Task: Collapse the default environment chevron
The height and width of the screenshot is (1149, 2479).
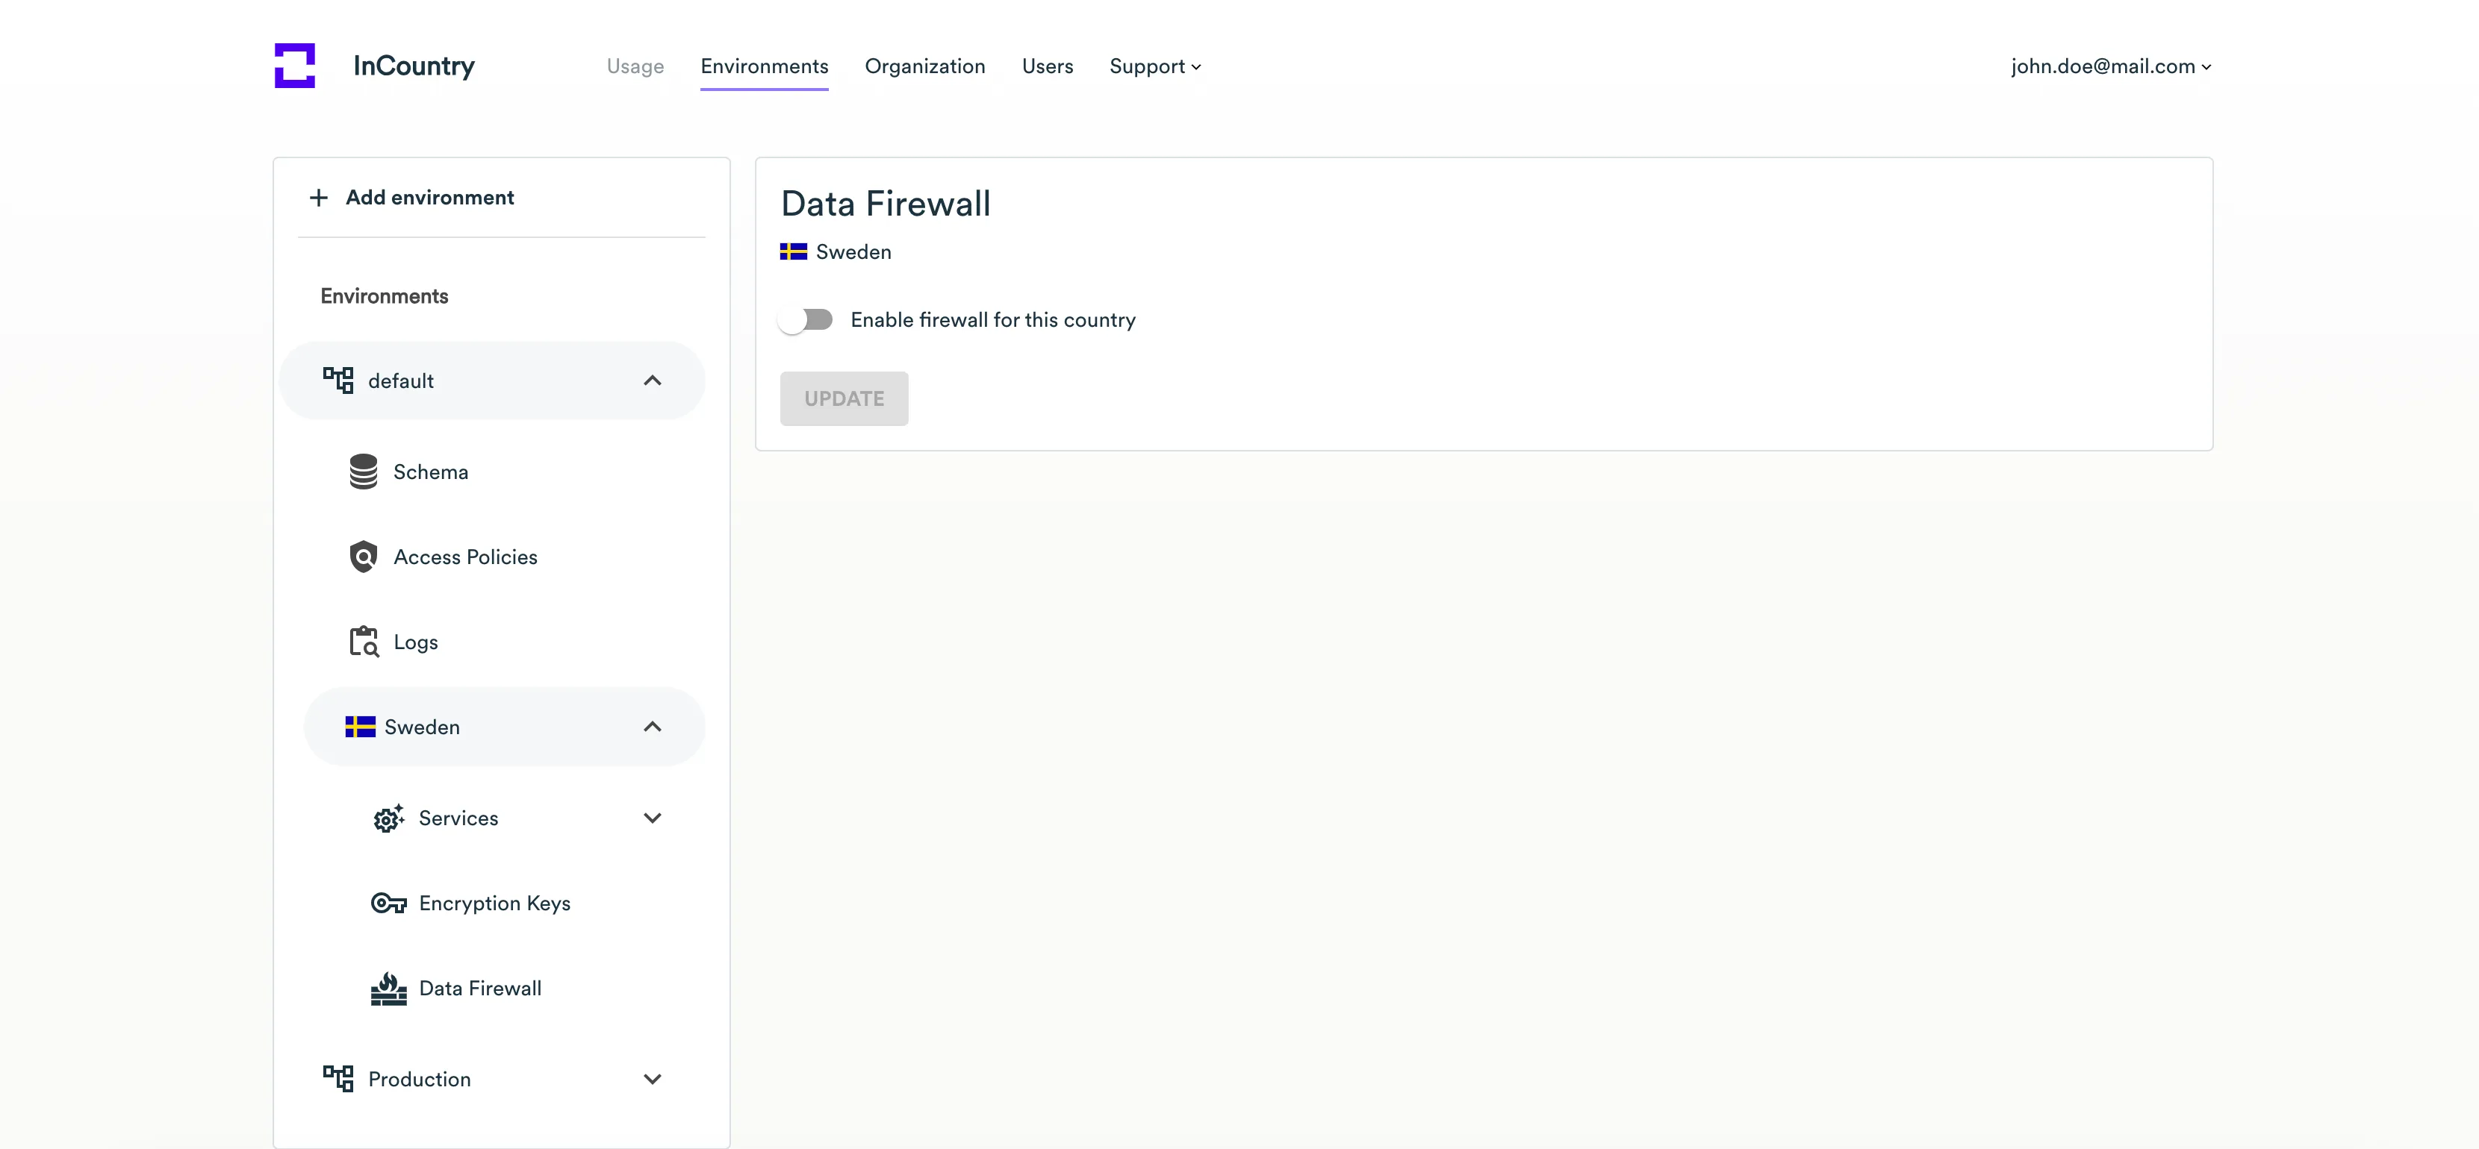Action: 652,381
